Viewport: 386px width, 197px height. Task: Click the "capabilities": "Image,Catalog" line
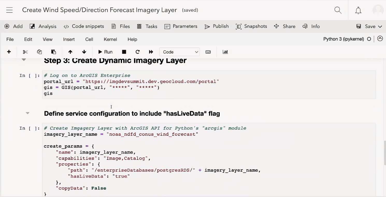tap(103, 158)
